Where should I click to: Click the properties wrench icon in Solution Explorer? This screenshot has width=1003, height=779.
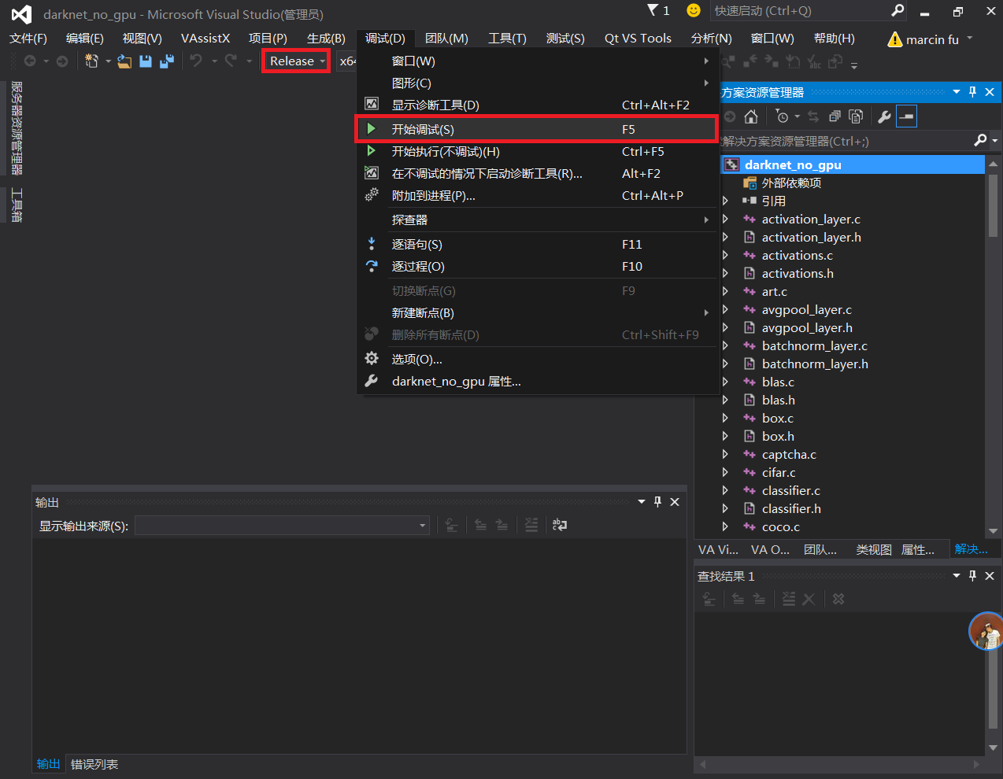pos(884,116)
